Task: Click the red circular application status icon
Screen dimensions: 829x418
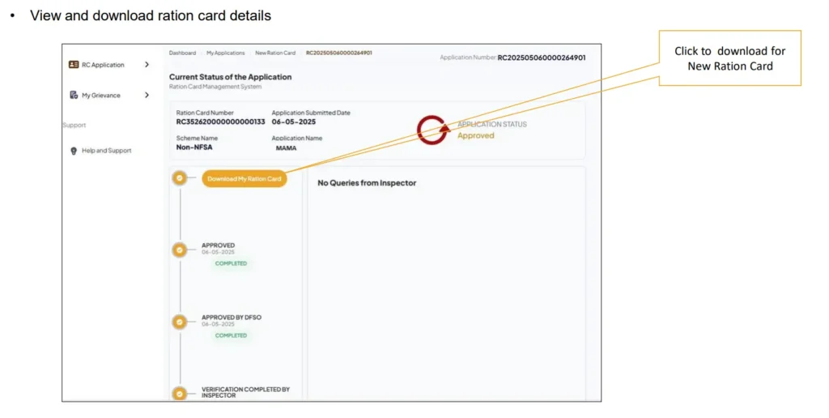Action: (x=432, y=130)
